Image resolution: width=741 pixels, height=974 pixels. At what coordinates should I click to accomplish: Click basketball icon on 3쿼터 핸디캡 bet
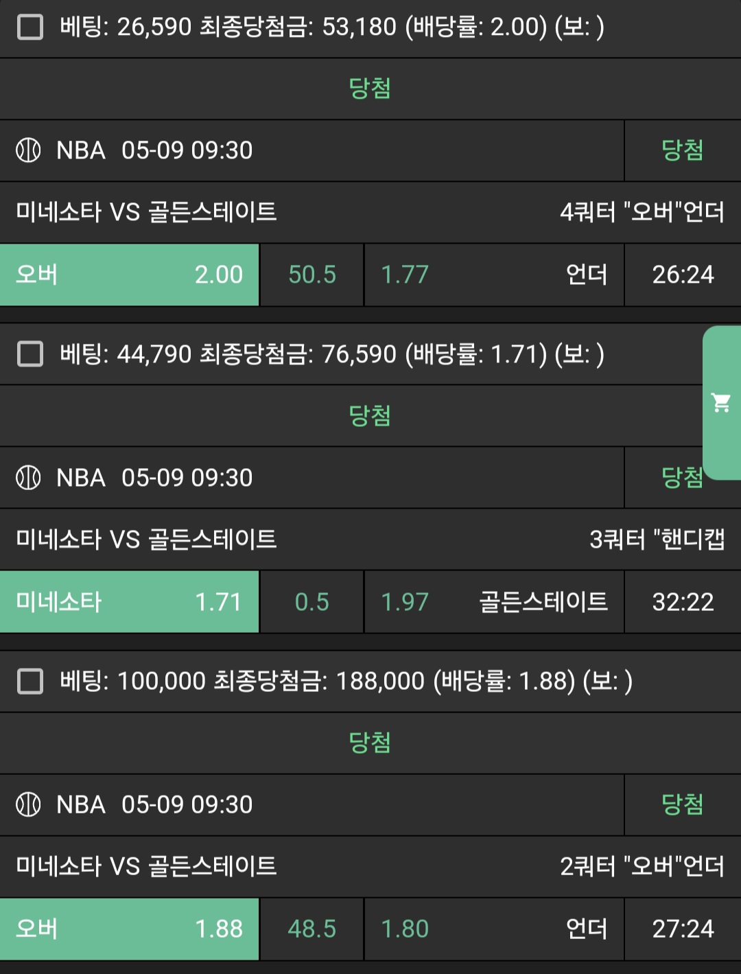coord(28,478)
